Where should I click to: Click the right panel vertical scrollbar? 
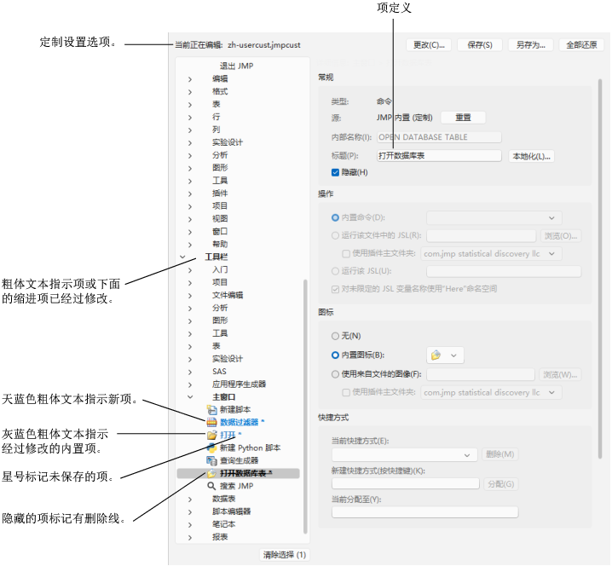coord(600,269)
